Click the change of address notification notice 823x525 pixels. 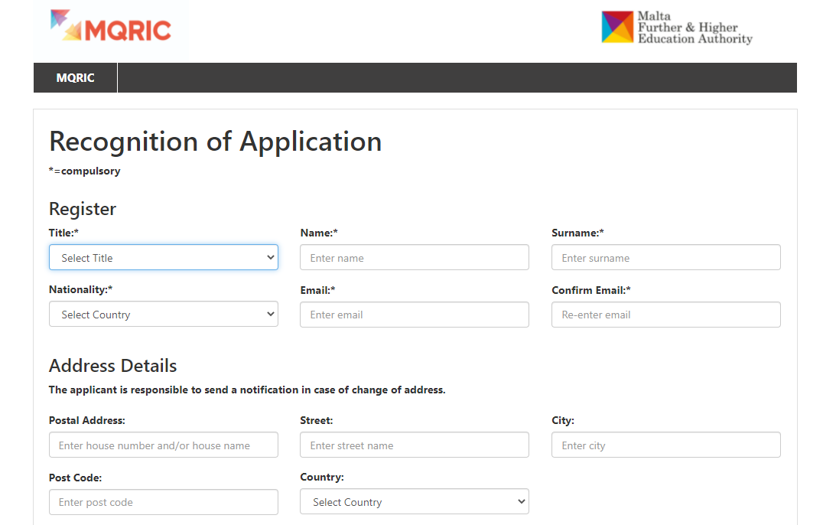pyautogui.click(x=246, y=390)
